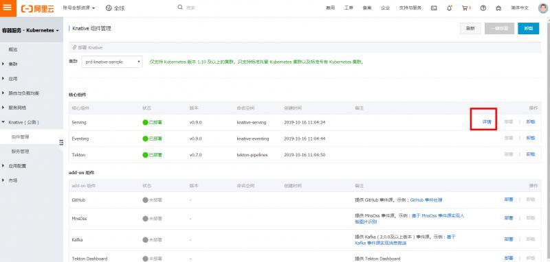Open 备案 in the top navigation

(x=367, y=8)
